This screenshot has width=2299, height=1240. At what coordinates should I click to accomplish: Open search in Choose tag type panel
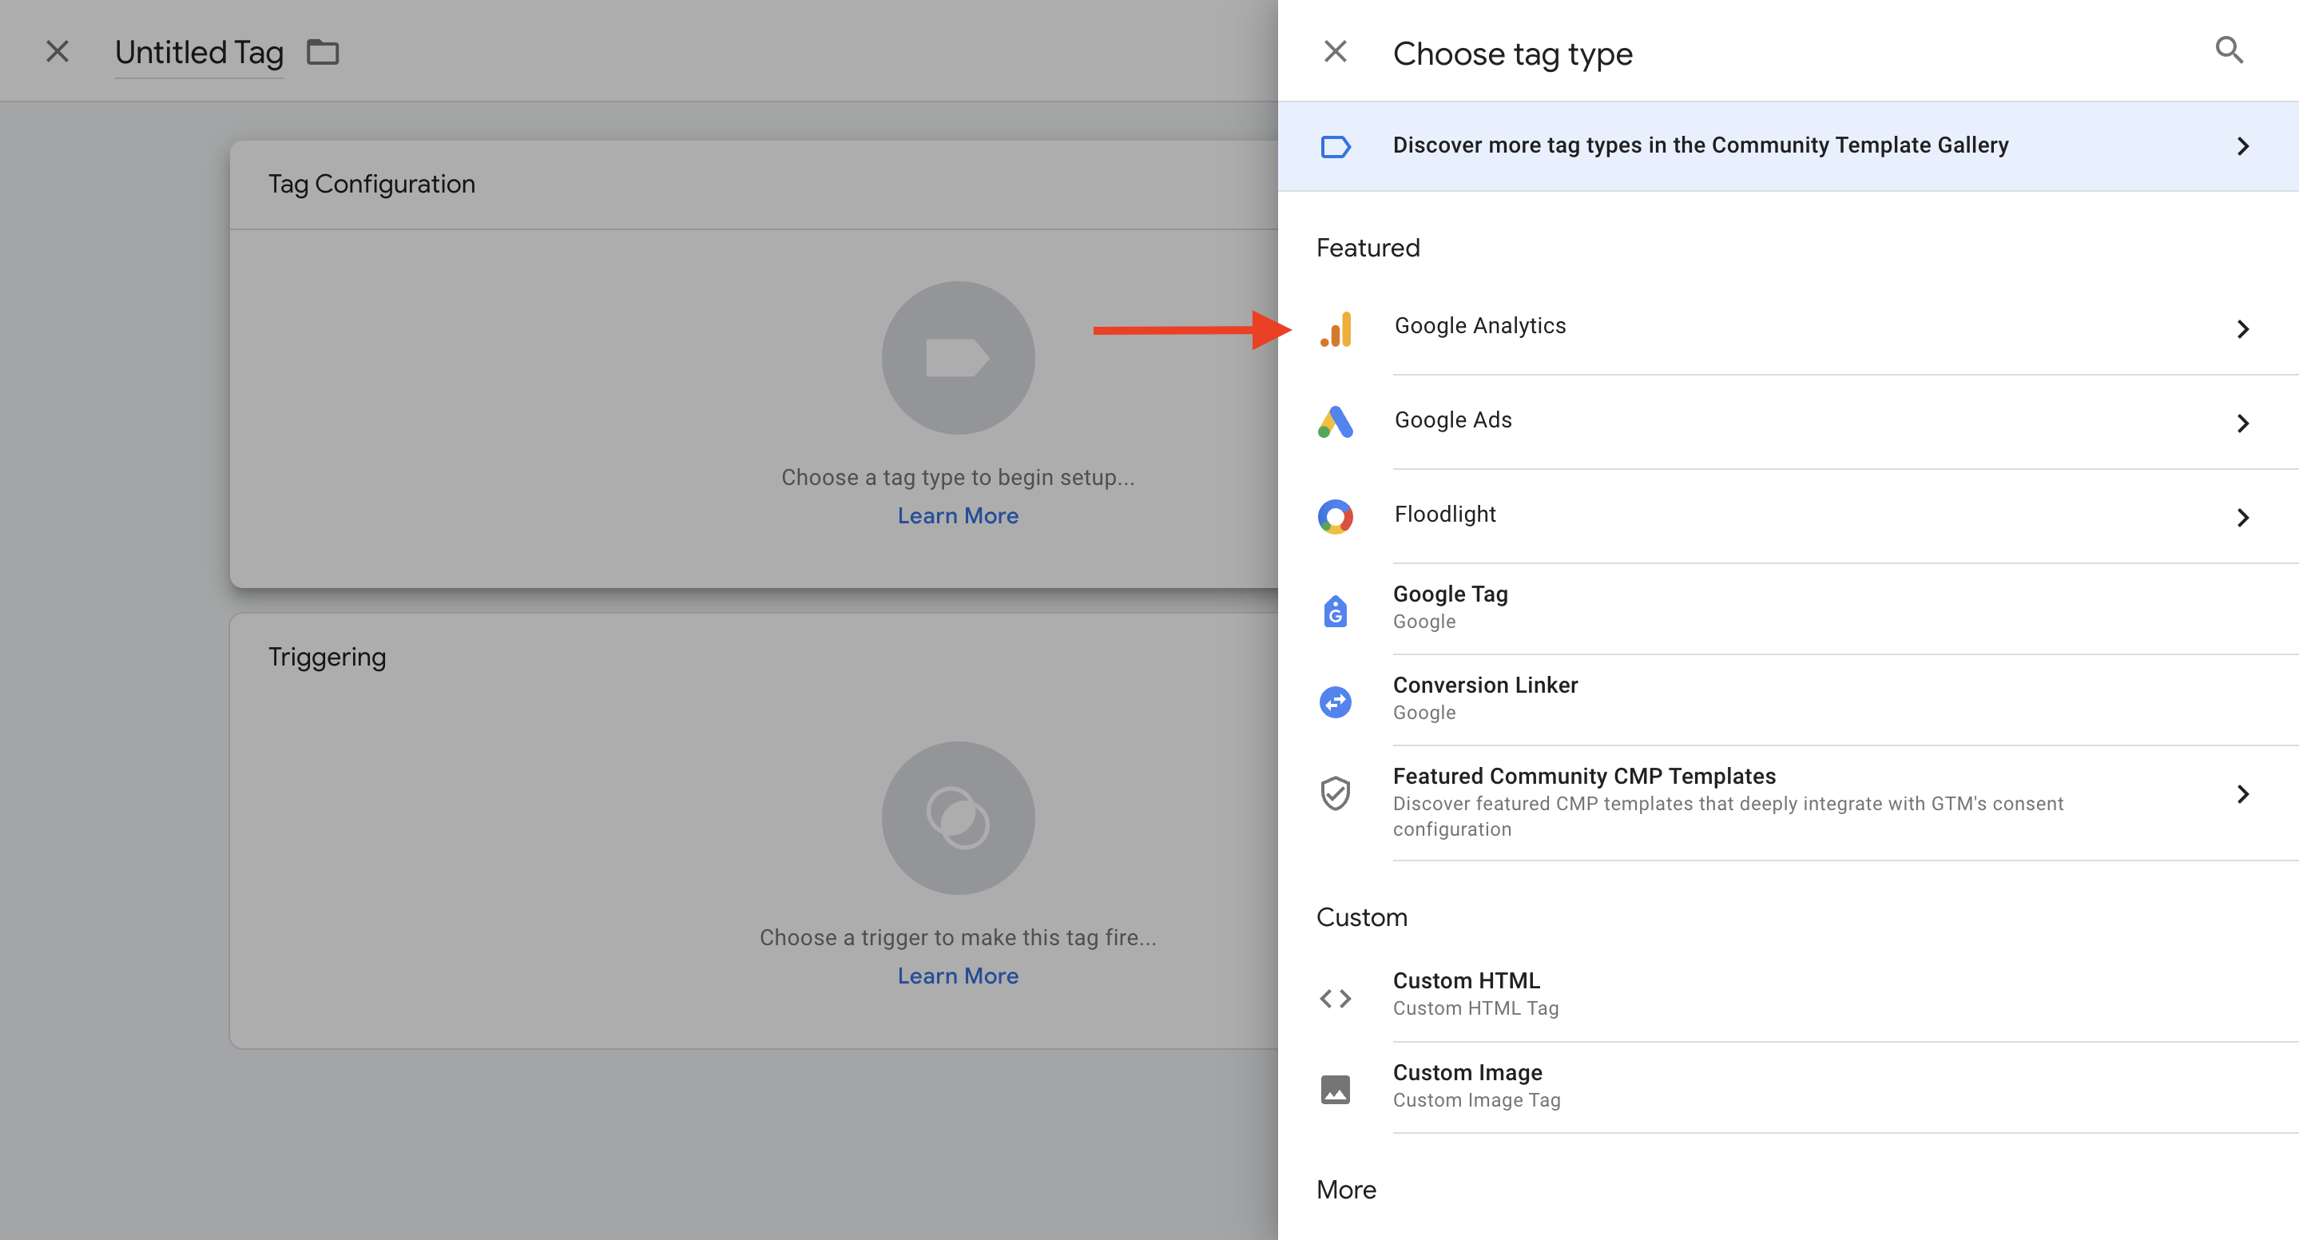tap(2229, 50)
